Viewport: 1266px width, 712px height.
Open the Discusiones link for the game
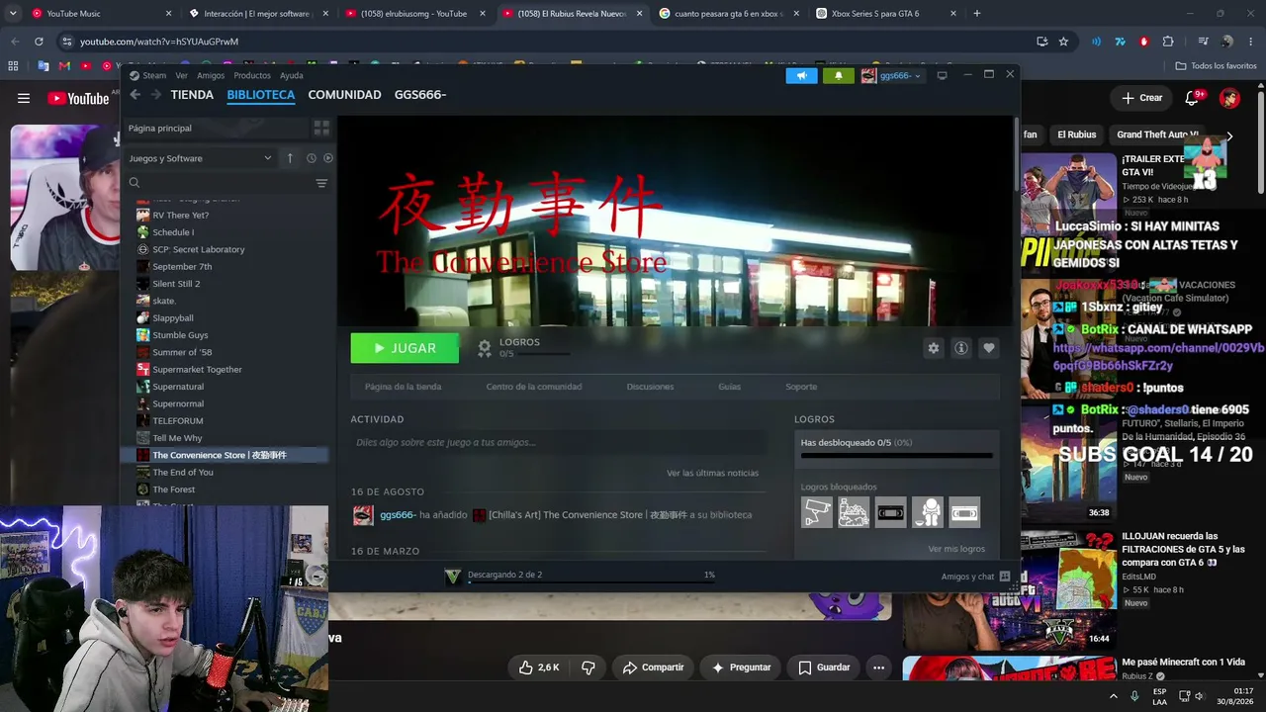click(x=650, y=387)
